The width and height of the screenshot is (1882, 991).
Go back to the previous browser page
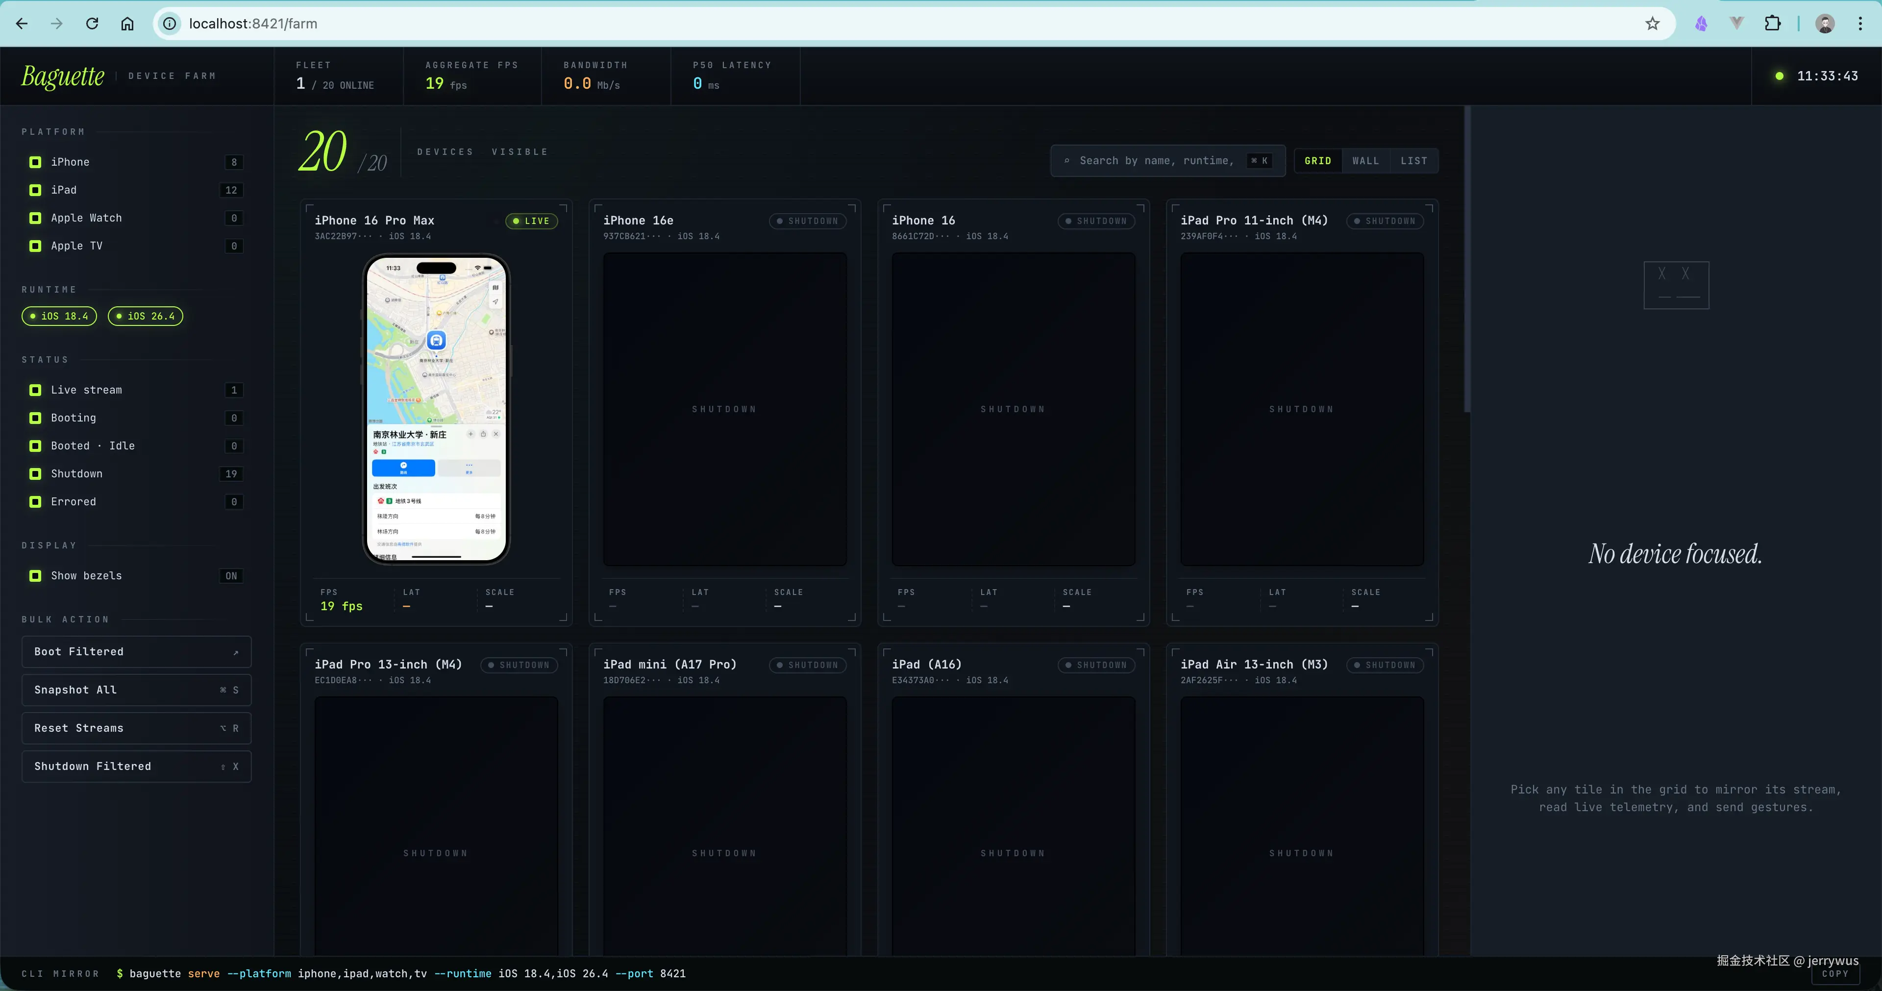point(22,24)
